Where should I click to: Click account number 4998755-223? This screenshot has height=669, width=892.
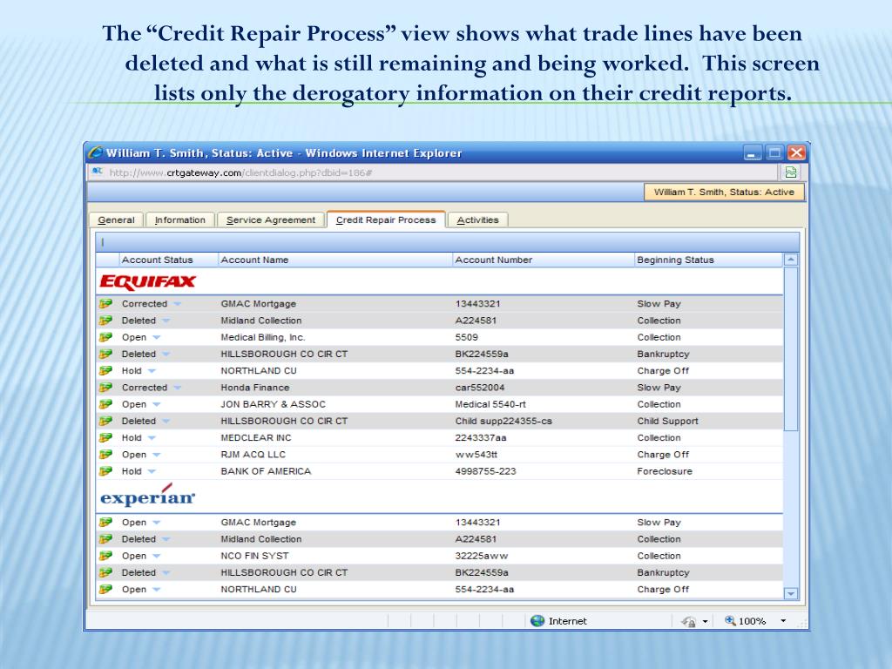click(485, 471)
